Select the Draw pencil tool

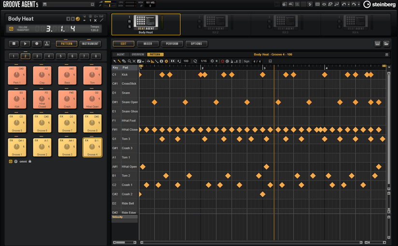(x=119, y=61)
